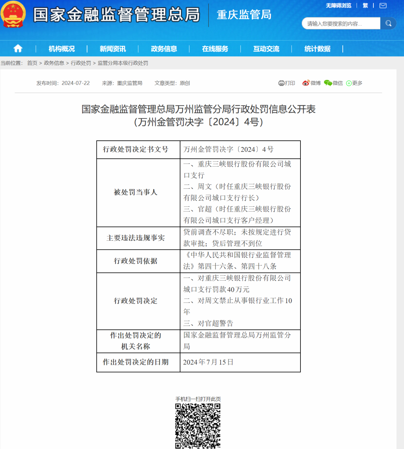Viewport: 404px width, 449px height.
Task: Click the search magnifier button
Action: [x=388, y=23]
